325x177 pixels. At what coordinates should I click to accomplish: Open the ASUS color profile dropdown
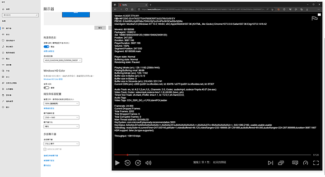(63, 60)
